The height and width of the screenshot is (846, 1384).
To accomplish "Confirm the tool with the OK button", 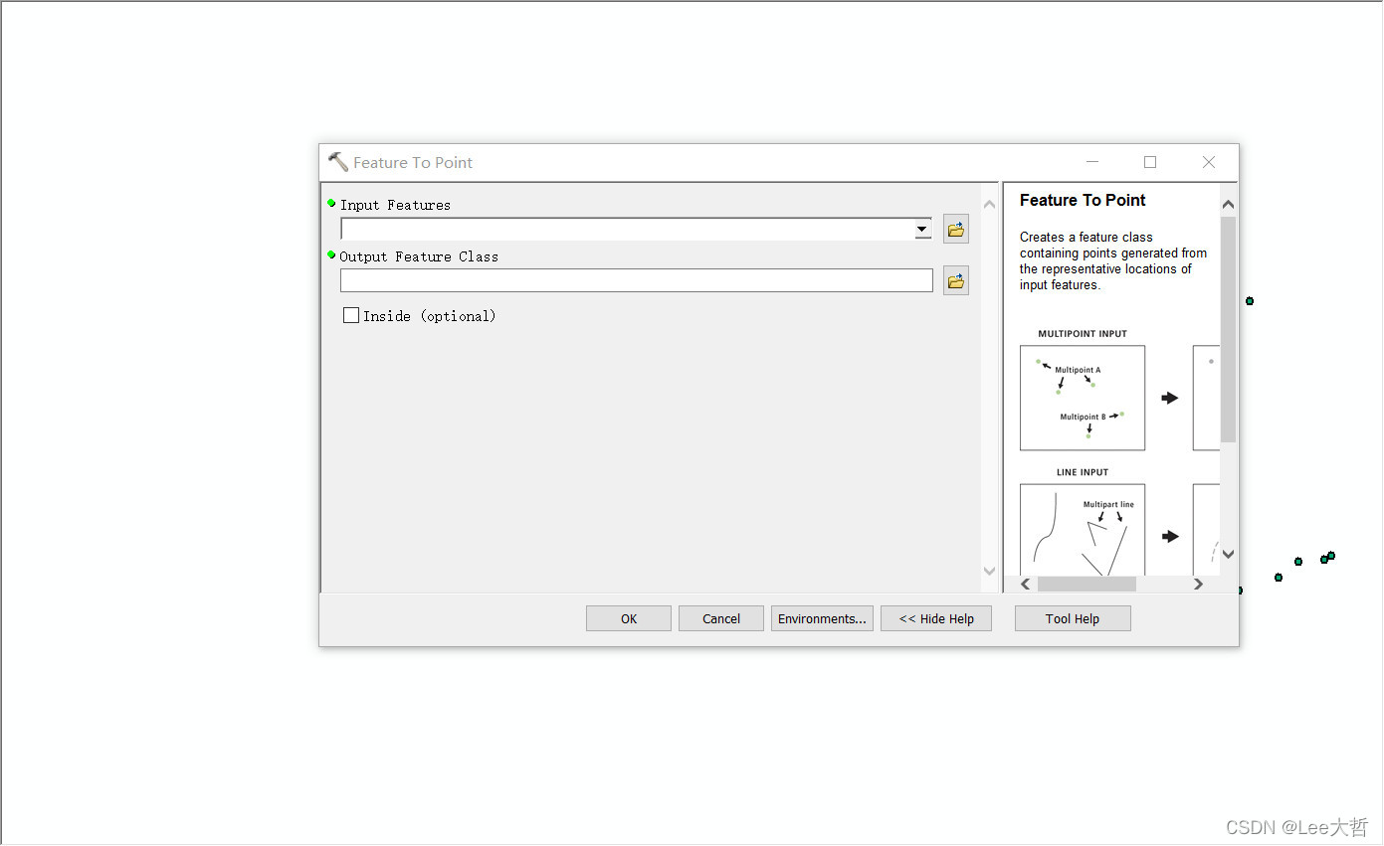I will coord(629,618).
